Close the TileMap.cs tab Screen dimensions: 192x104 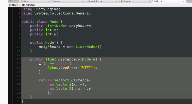tap(50, 1)
